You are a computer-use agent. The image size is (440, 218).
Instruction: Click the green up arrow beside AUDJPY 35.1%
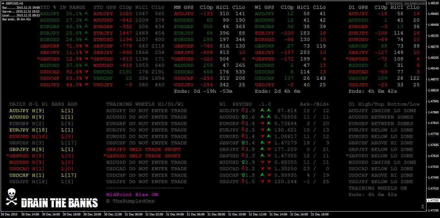point(86,14)
